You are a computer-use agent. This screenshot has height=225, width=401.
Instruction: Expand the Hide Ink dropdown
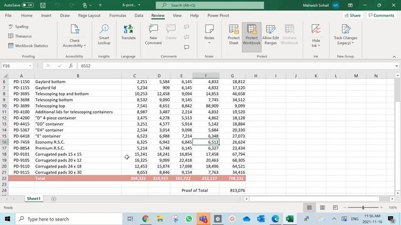coord(319,46)
